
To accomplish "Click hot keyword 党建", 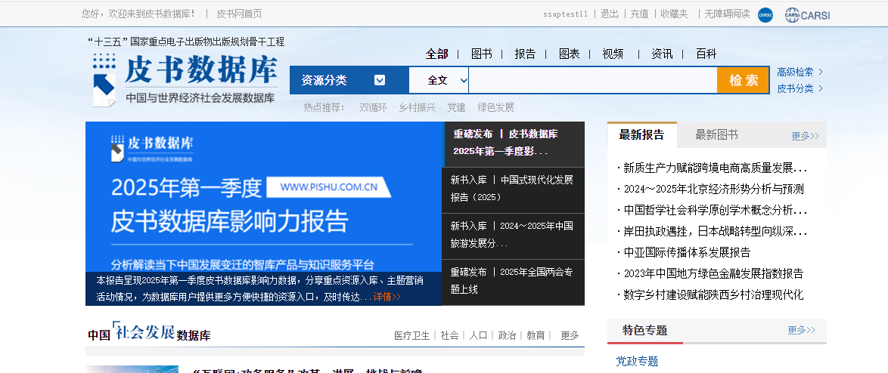I will (456, 107).
